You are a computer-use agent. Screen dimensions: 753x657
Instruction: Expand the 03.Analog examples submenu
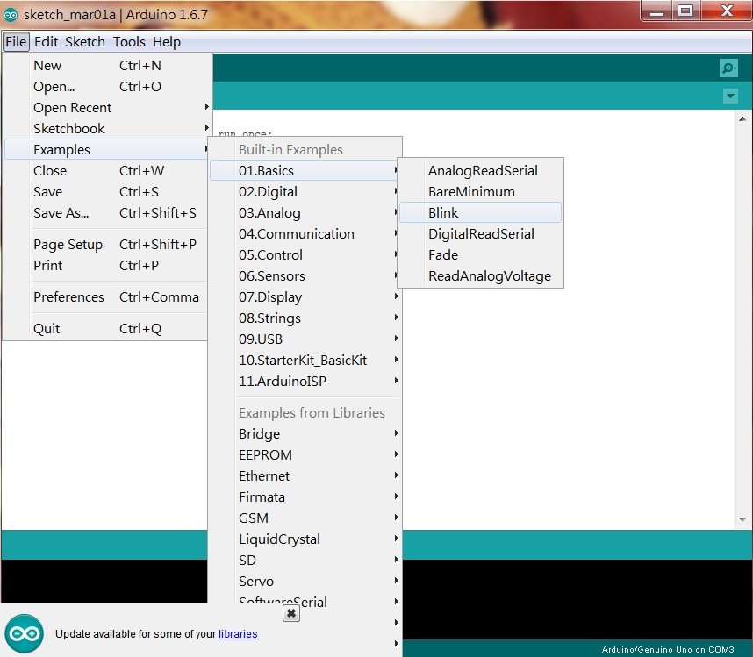pos(305,213)
